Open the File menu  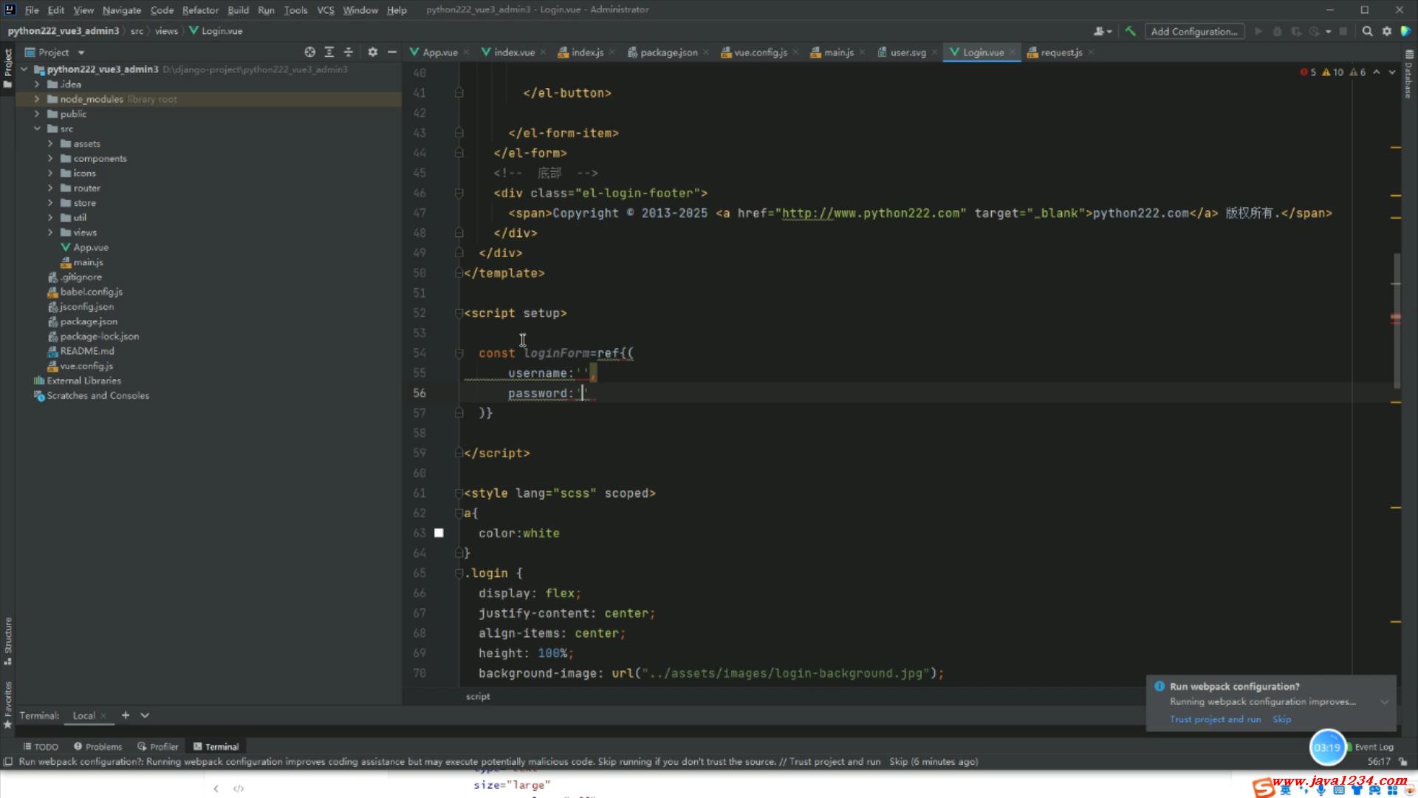click(x=32, y=10)
